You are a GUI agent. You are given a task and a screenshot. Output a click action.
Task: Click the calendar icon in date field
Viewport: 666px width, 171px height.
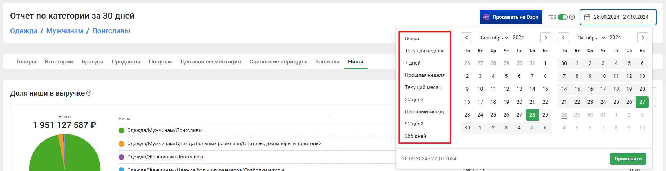point(587,17)
